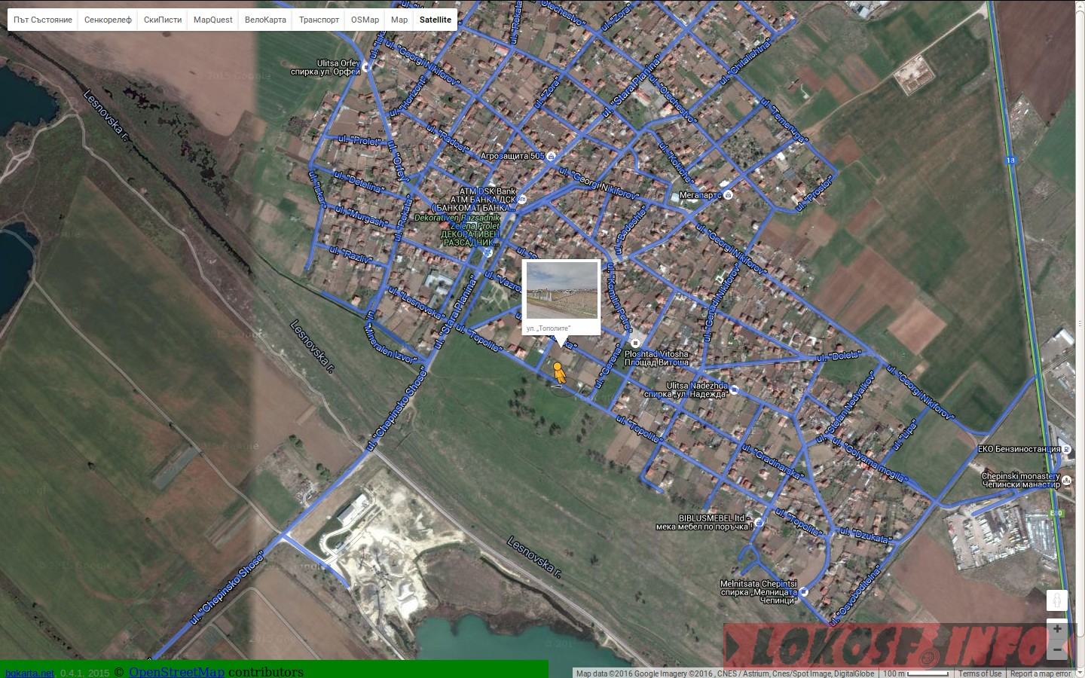Click the Ulitsa Orfey bus stop icon

(366, 67)
